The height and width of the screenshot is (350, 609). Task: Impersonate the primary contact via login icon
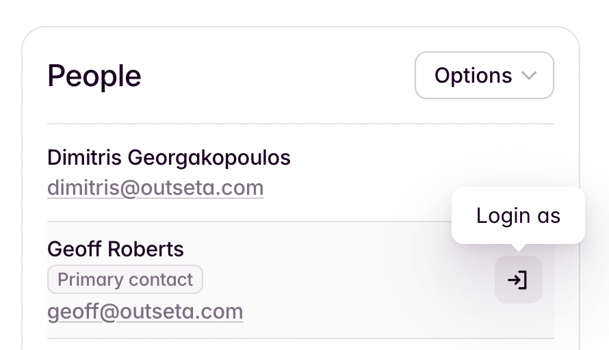click(x=519, y=280)
